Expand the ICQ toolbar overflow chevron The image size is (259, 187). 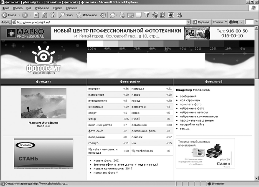click(256, 21)
